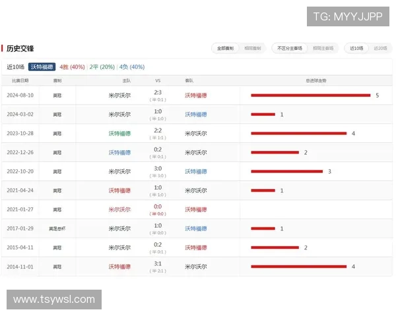Select 不区分主客场 filter
Screen dimensions: 396x316
(x=290, y=49)
